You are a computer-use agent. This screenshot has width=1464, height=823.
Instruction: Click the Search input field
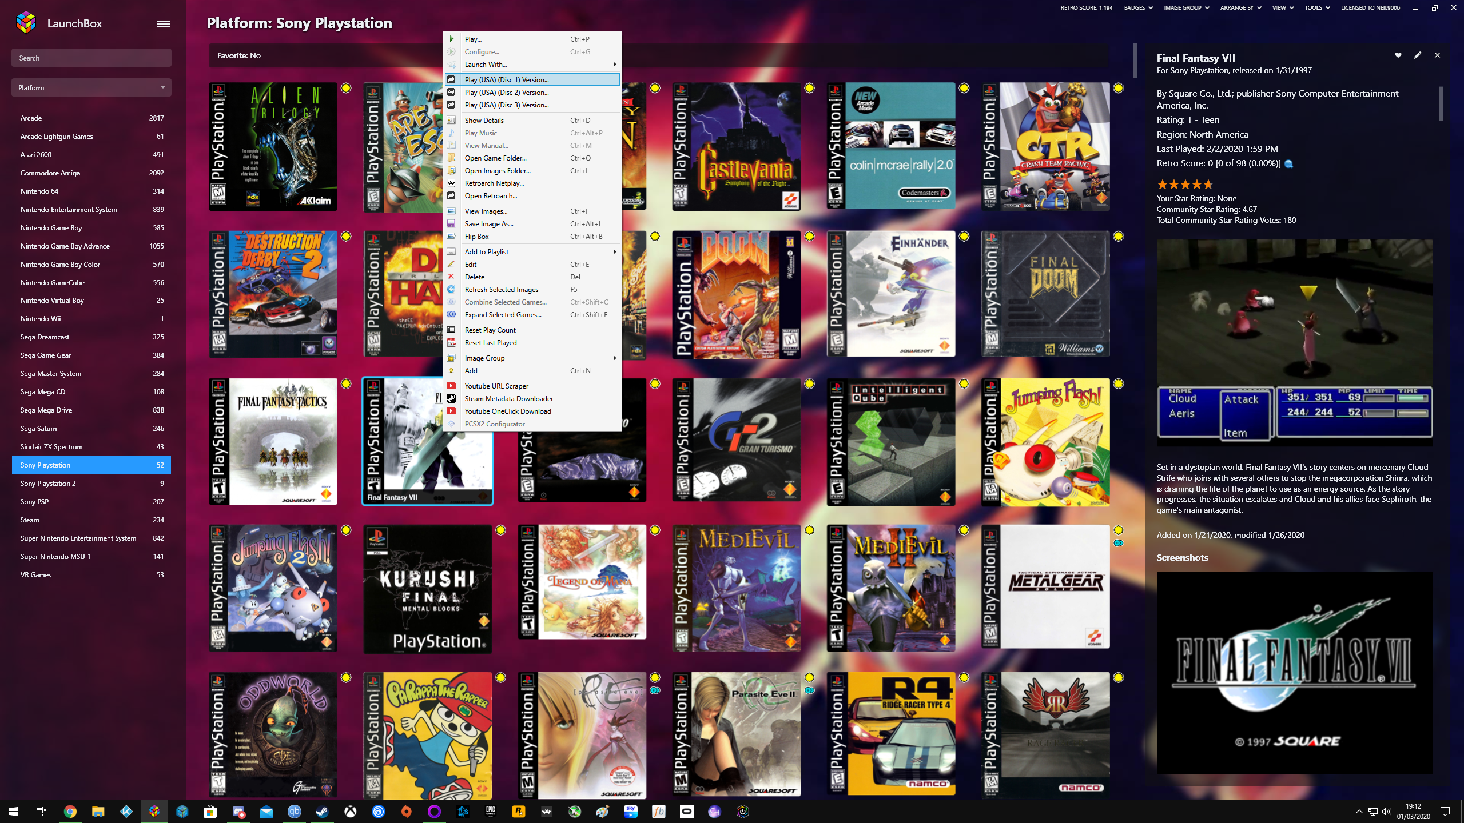91,58
